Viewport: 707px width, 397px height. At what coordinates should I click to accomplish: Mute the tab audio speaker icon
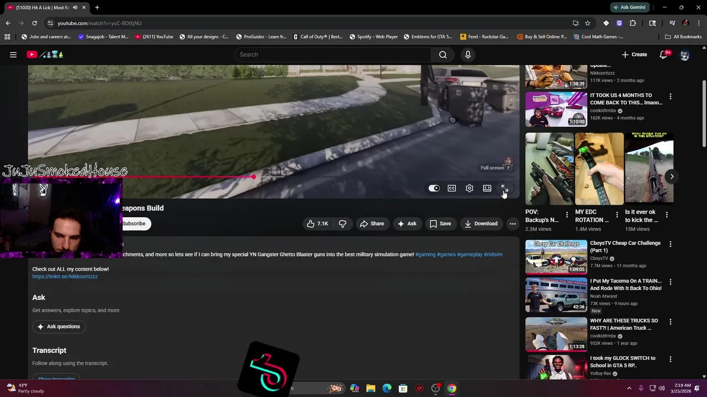(x=75, y=8)
